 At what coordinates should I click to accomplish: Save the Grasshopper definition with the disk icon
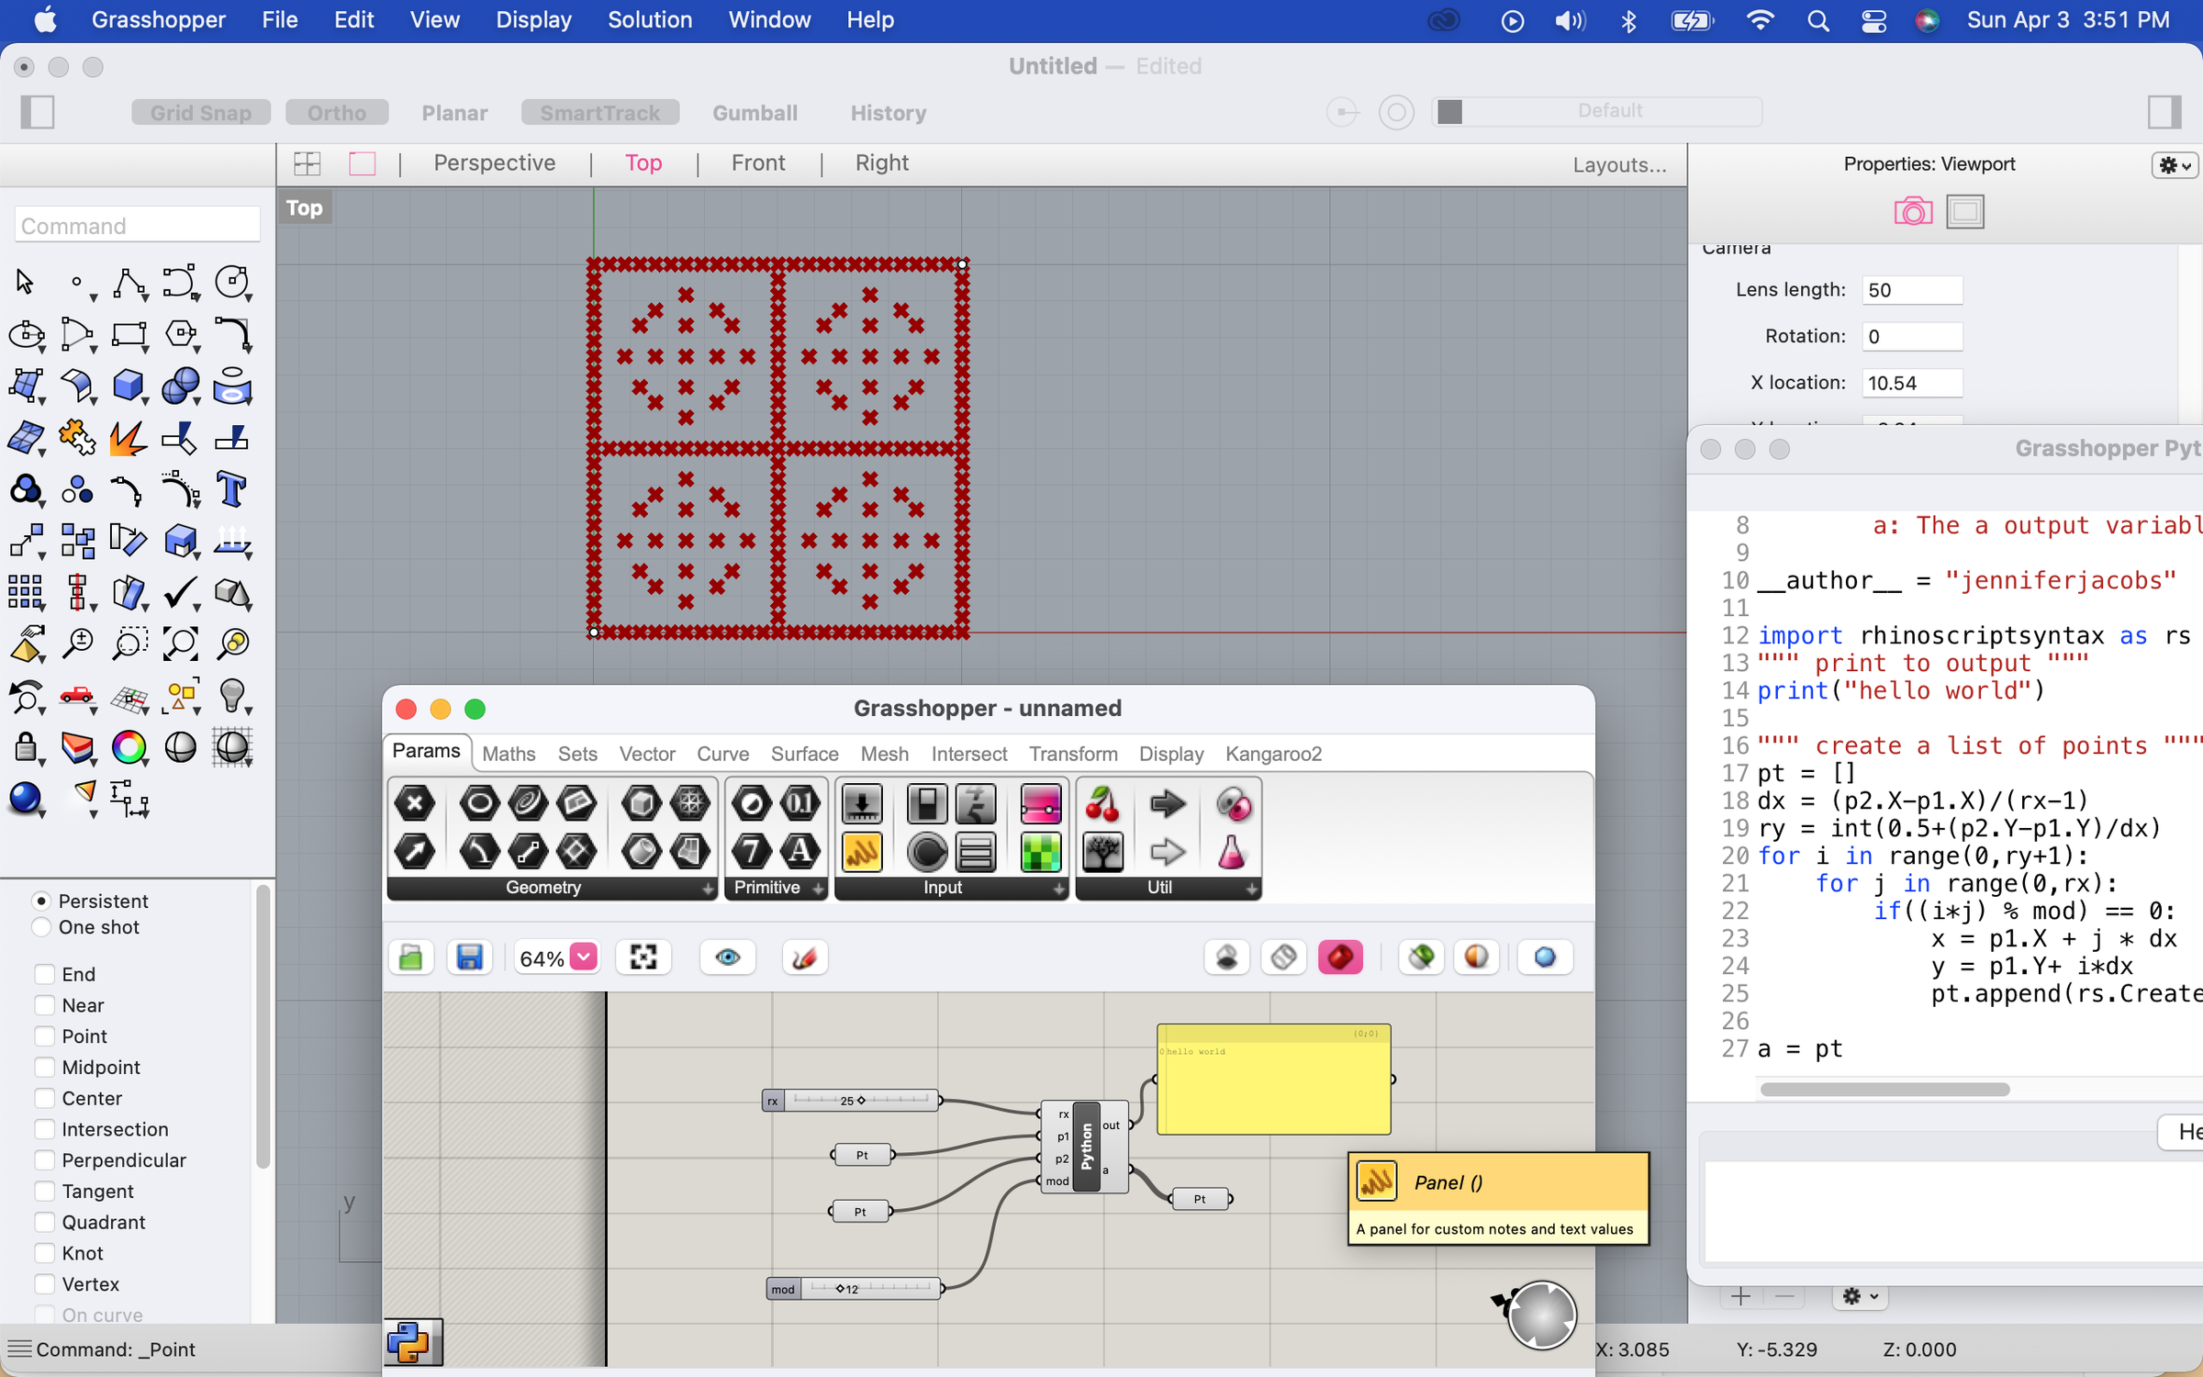[x=469, y=957]
